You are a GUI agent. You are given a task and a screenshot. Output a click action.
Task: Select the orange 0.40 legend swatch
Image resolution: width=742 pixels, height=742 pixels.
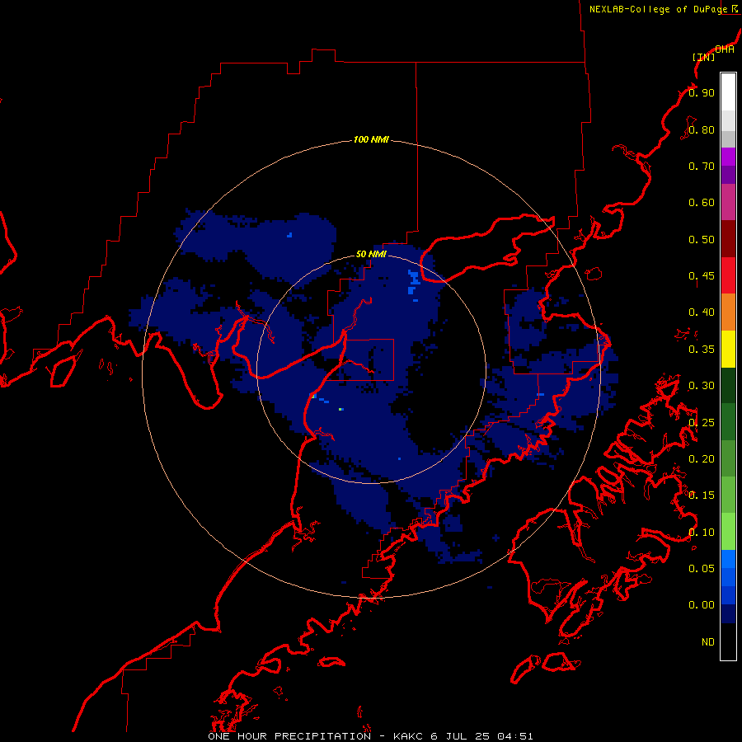tap(728, 312)
